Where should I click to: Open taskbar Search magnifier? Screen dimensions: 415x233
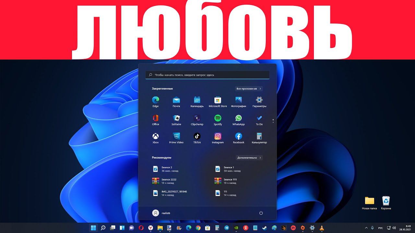103,228
